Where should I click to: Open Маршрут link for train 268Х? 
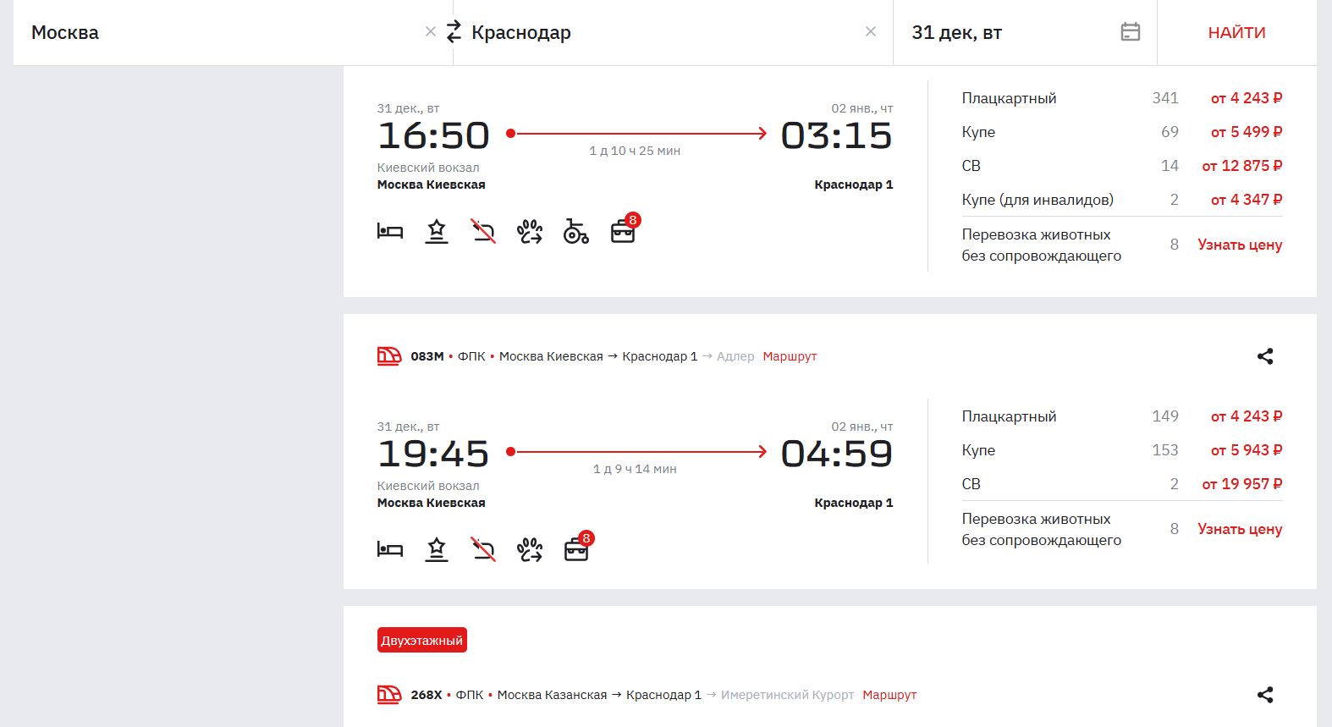click(889, 695)
